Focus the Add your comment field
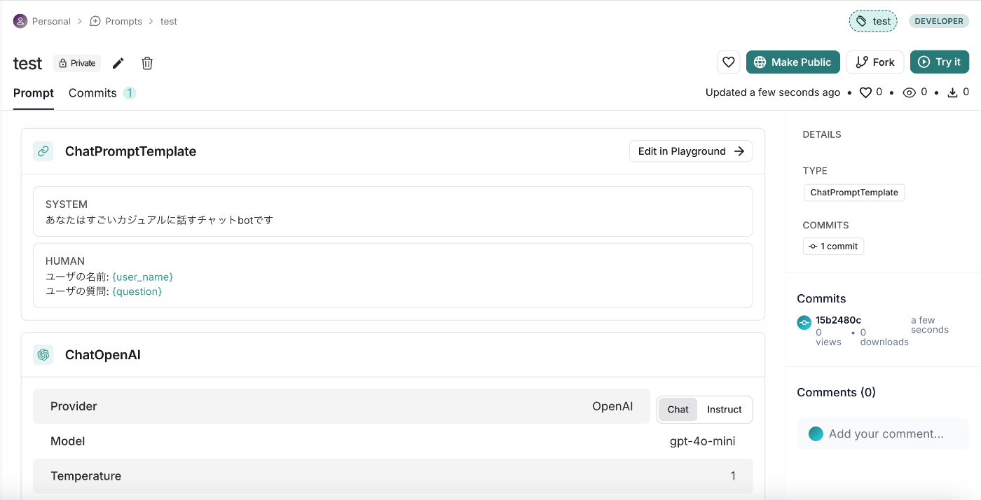The image size is (981, 500). click(x=883, y=434)
